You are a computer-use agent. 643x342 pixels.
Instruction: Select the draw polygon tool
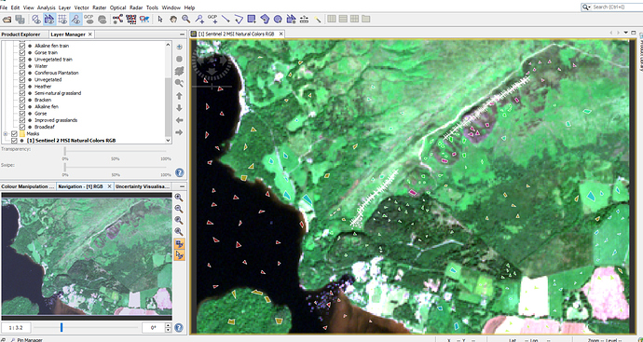(x=265, y=19)
